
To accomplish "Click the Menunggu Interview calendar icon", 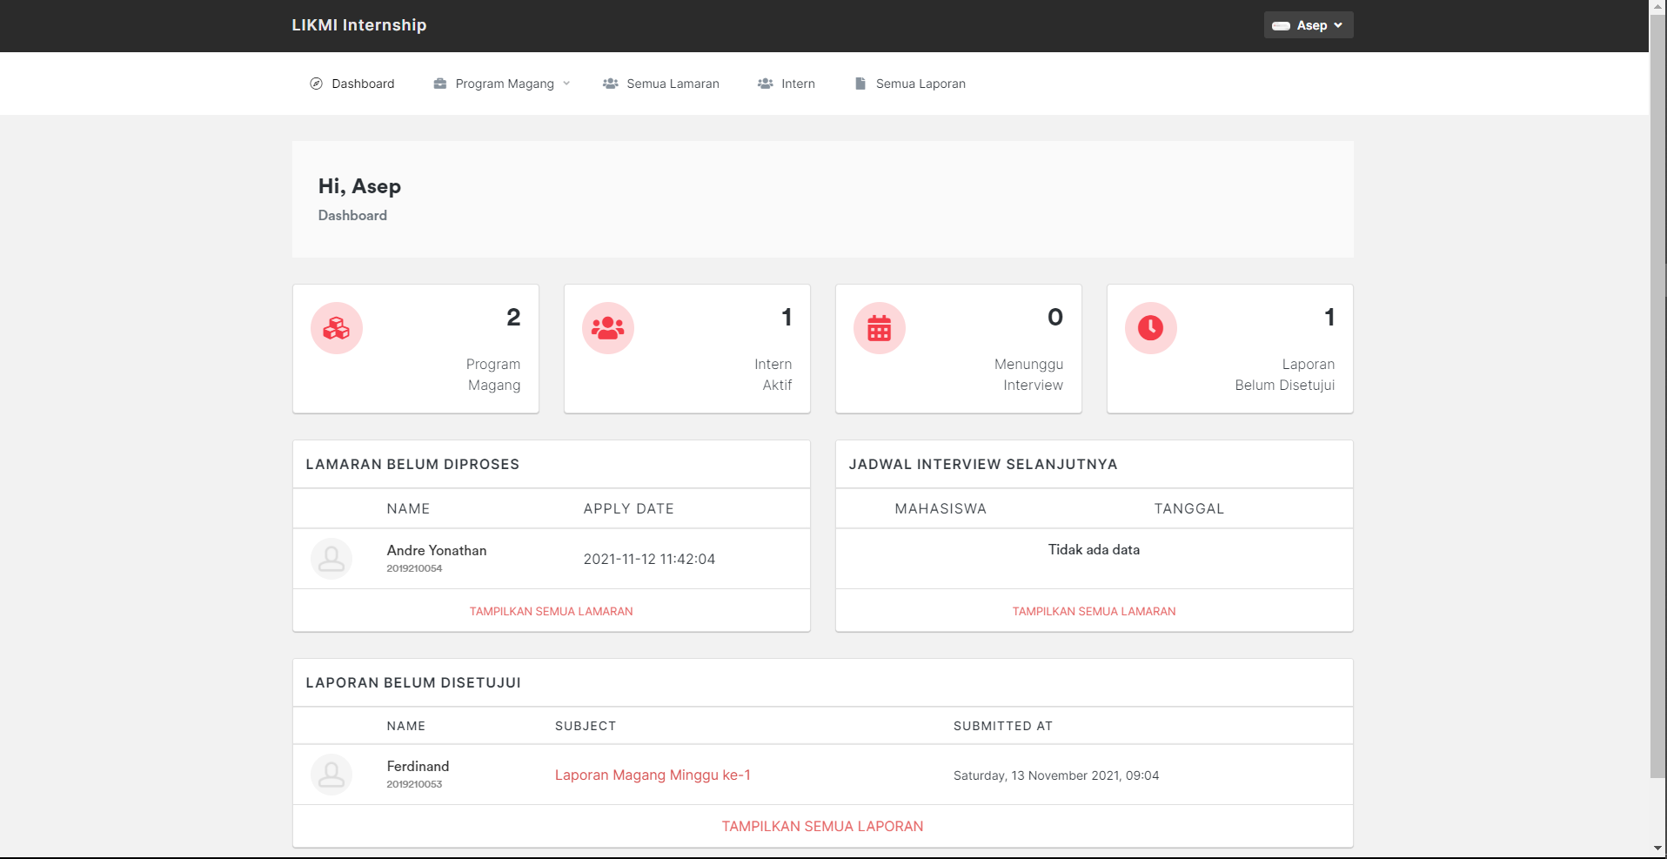I will [880, 328].
